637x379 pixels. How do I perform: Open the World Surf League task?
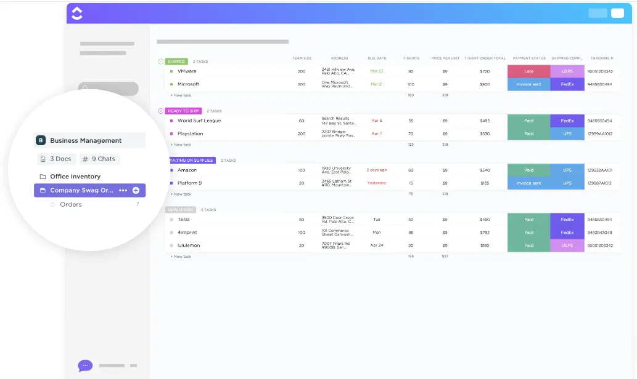pos(199,121)
